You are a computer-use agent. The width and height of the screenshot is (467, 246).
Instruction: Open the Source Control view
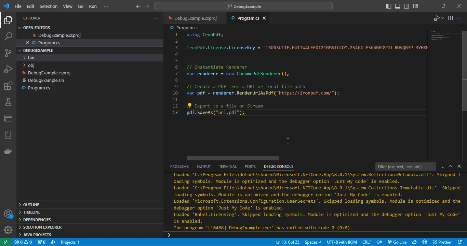coord(8,53)
